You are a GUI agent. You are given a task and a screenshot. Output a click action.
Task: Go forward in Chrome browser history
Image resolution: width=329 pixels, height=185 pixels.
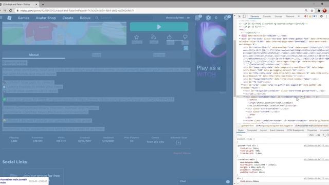[x=5, y=10]
